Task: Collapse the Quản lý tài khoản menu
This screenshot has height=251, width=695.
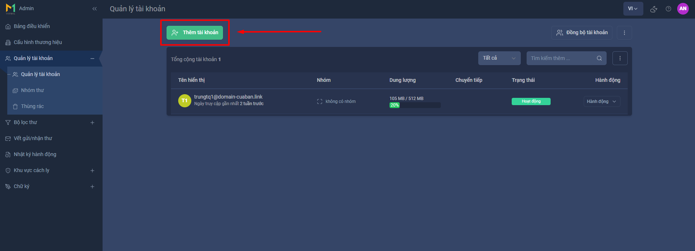Action: point(92,59)
